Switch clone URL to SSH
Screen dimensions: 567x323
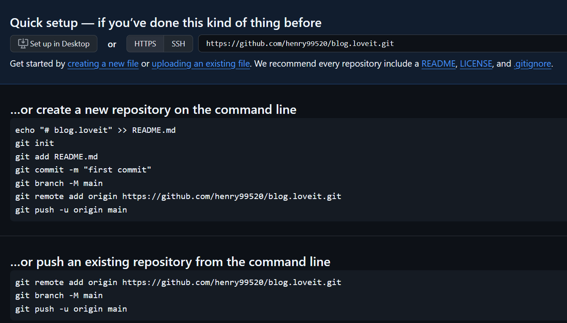click(178, 44)
